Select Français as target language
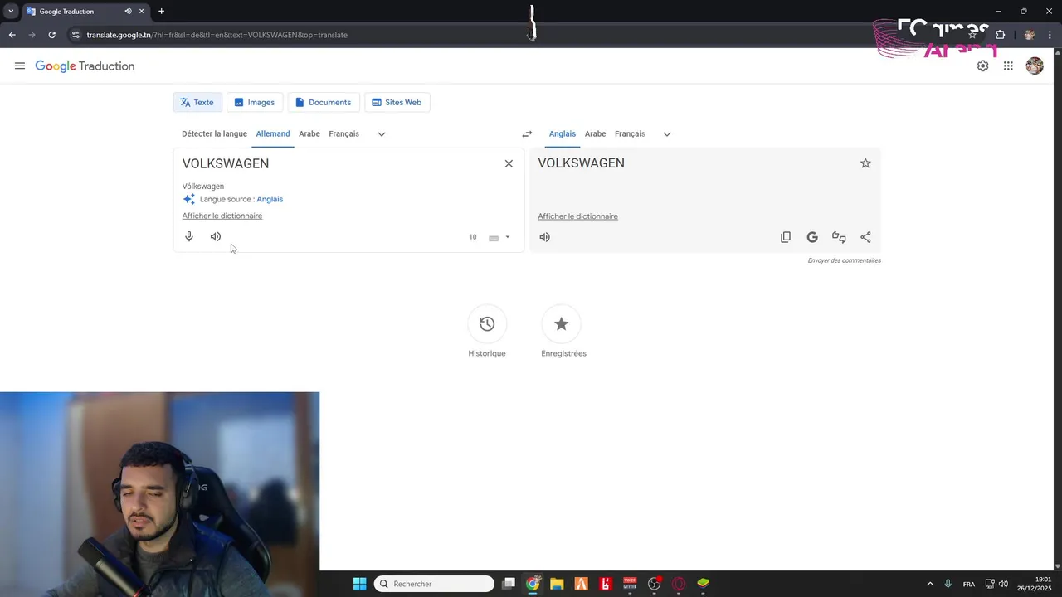1062x597 pixels. 630,134
